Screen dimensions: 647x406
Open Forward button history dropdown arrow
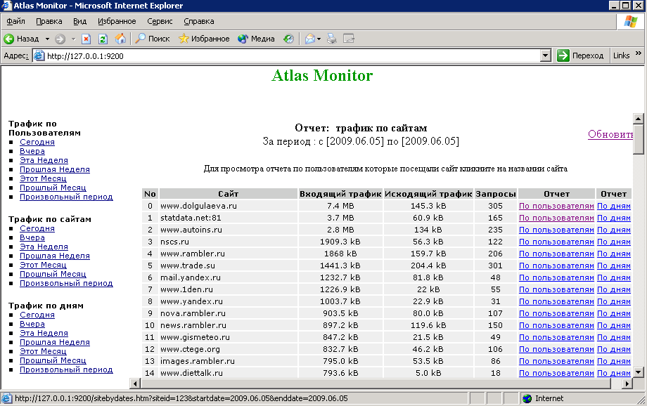[x=73, y=39]
